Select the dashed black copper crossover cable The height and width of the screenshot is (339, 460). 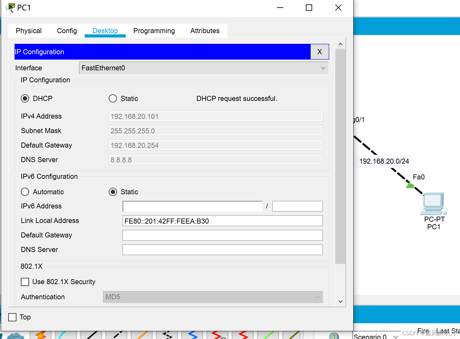(x=117, y=335)
